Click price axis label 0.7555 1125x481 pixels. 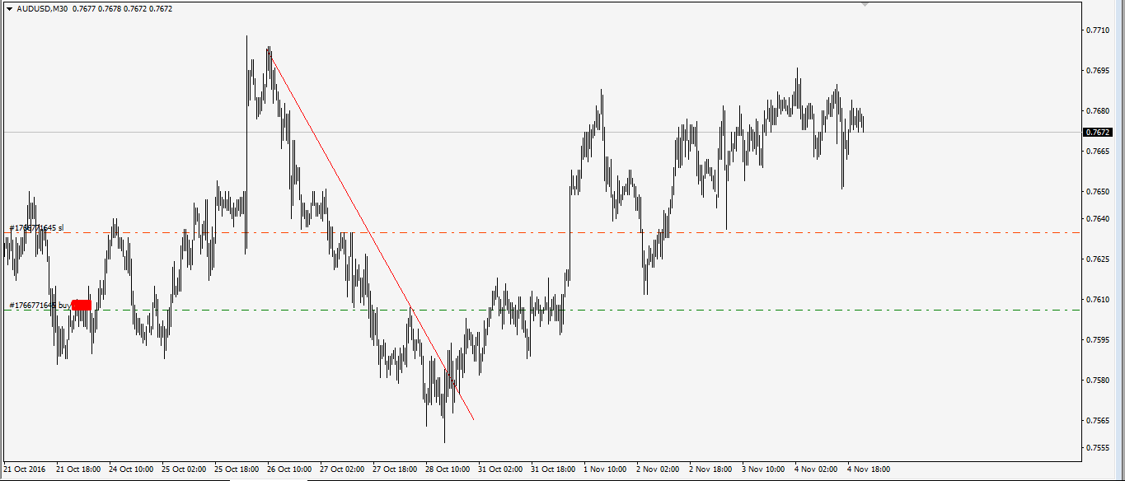(1099, 447)
